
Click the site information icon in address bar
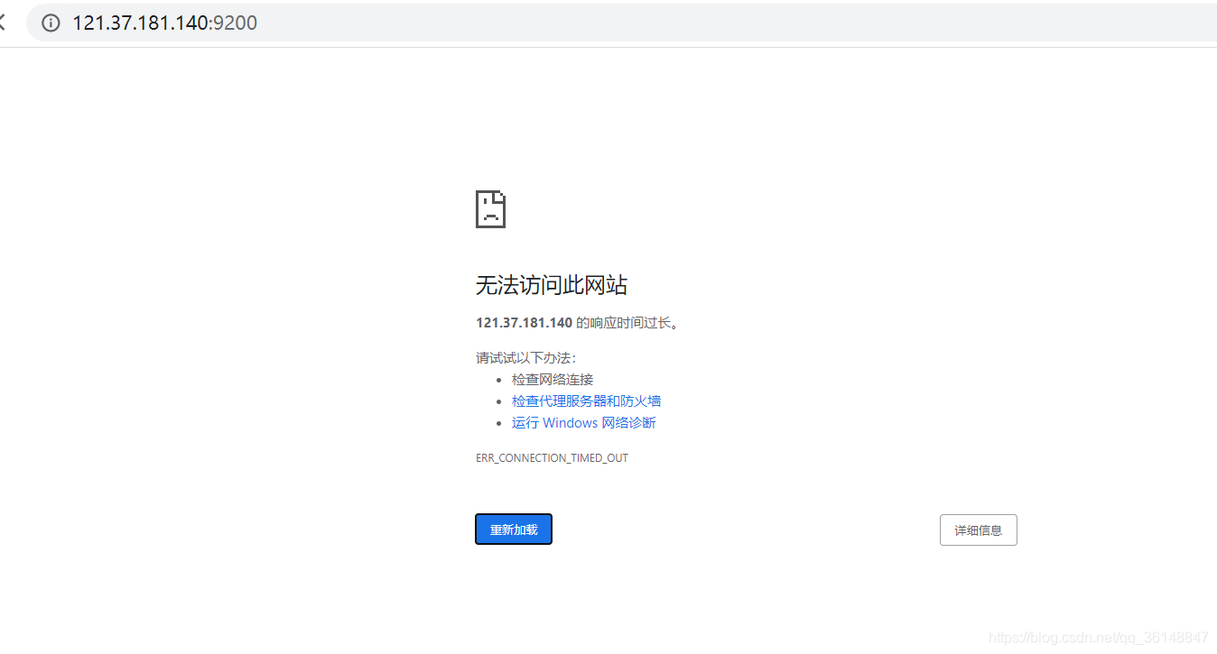[x=51, y=23]
